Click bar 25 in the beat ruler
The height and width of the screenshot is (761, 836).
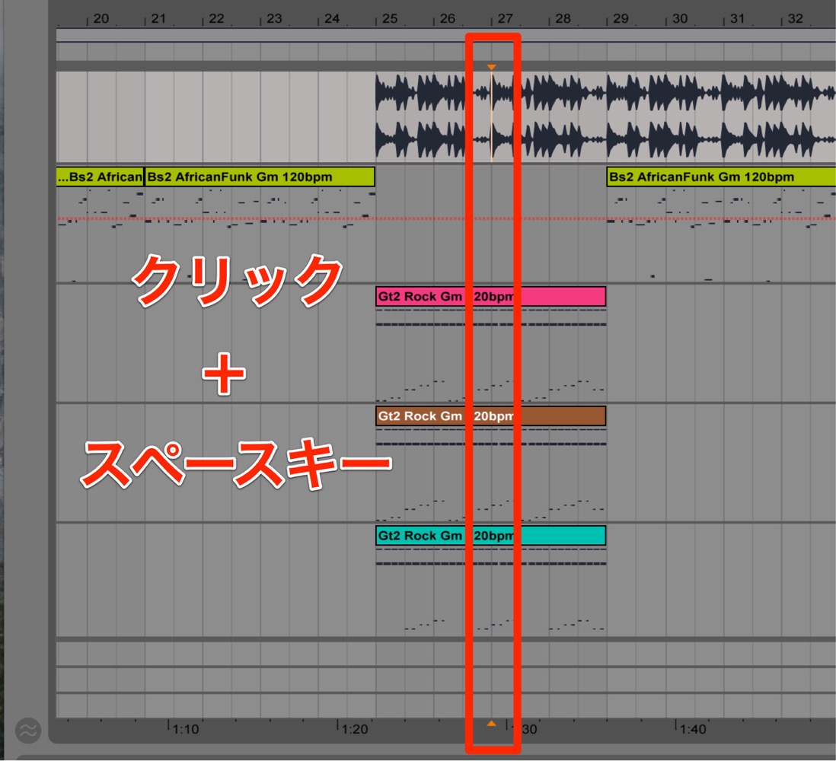coord(390,19)
